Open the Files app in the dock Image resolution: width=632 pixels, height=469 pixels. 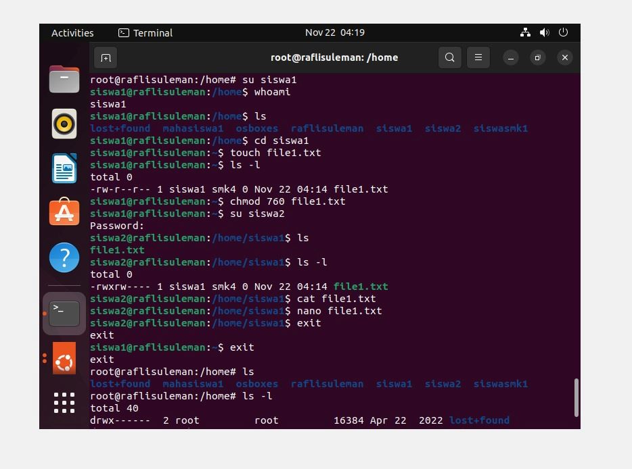coord(64,79)
